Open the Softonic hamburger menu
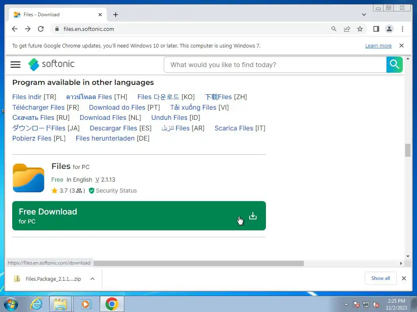 pyautogui.click(x=15, y=65)
